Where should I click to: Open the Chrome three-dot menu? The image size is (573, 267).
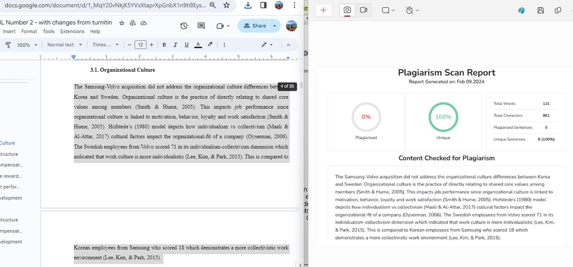[294, 5]
